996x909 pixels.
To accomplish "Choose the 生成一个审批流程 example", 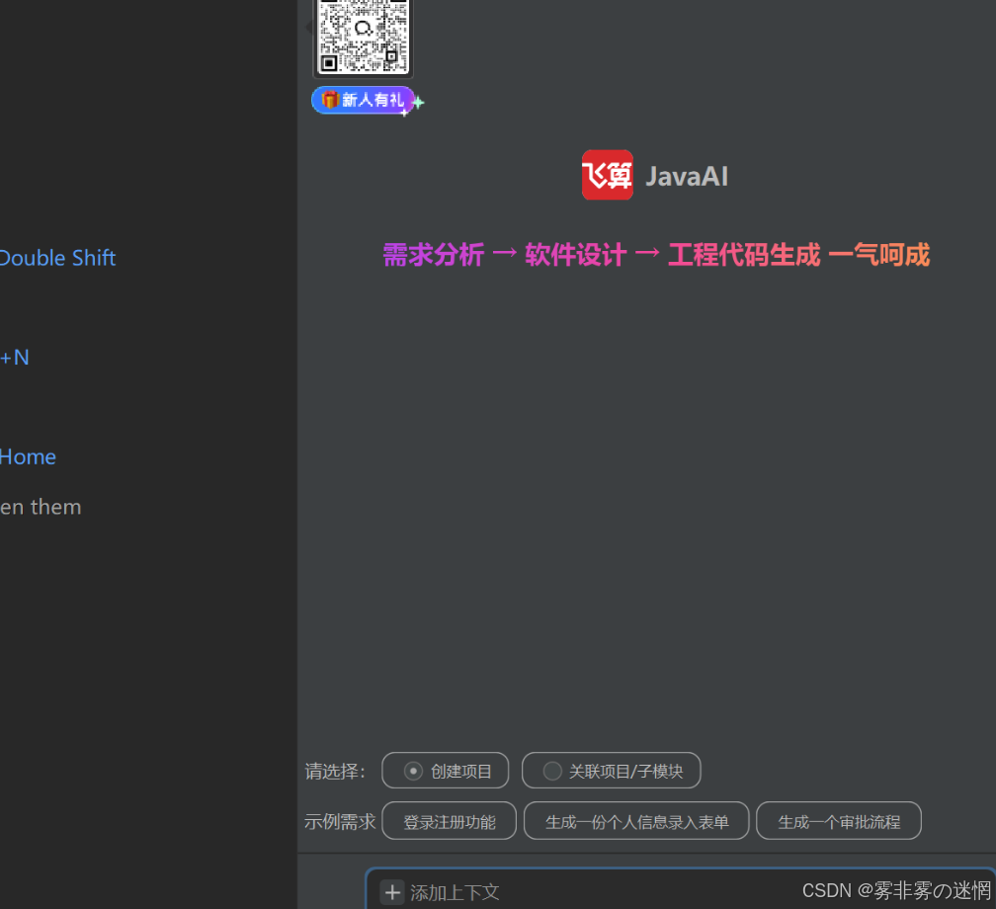I will pos(839,821).
